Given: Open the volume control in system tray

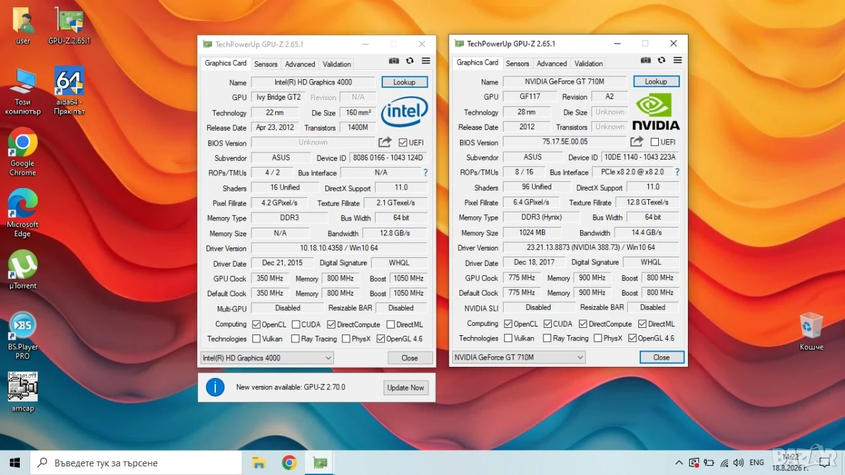Looking at the screenshot, I should click(x=739, y=462).
